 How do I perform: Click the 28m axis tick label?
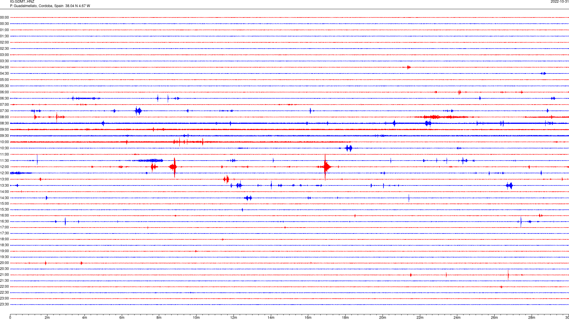(x=532, y=318)
